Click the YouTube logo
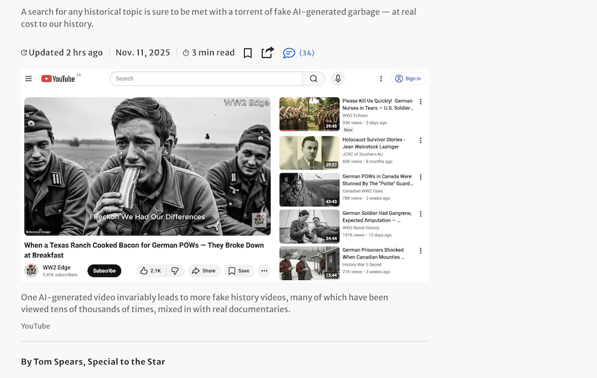 (58, 78)
